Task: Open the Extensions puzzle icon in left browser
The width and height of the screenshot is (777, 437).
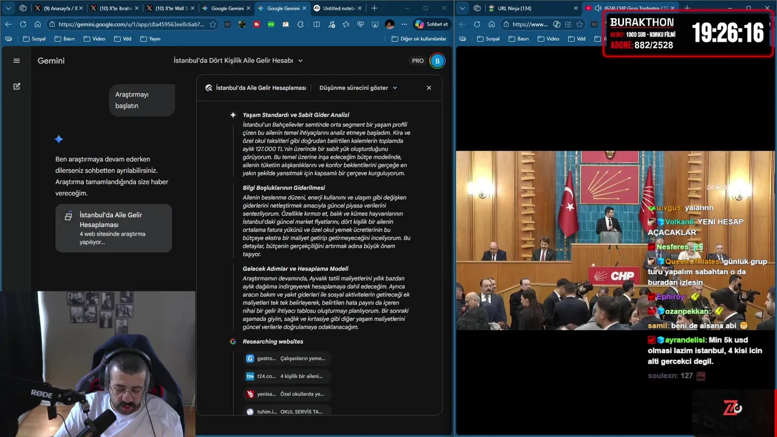Action: (301, 24)
